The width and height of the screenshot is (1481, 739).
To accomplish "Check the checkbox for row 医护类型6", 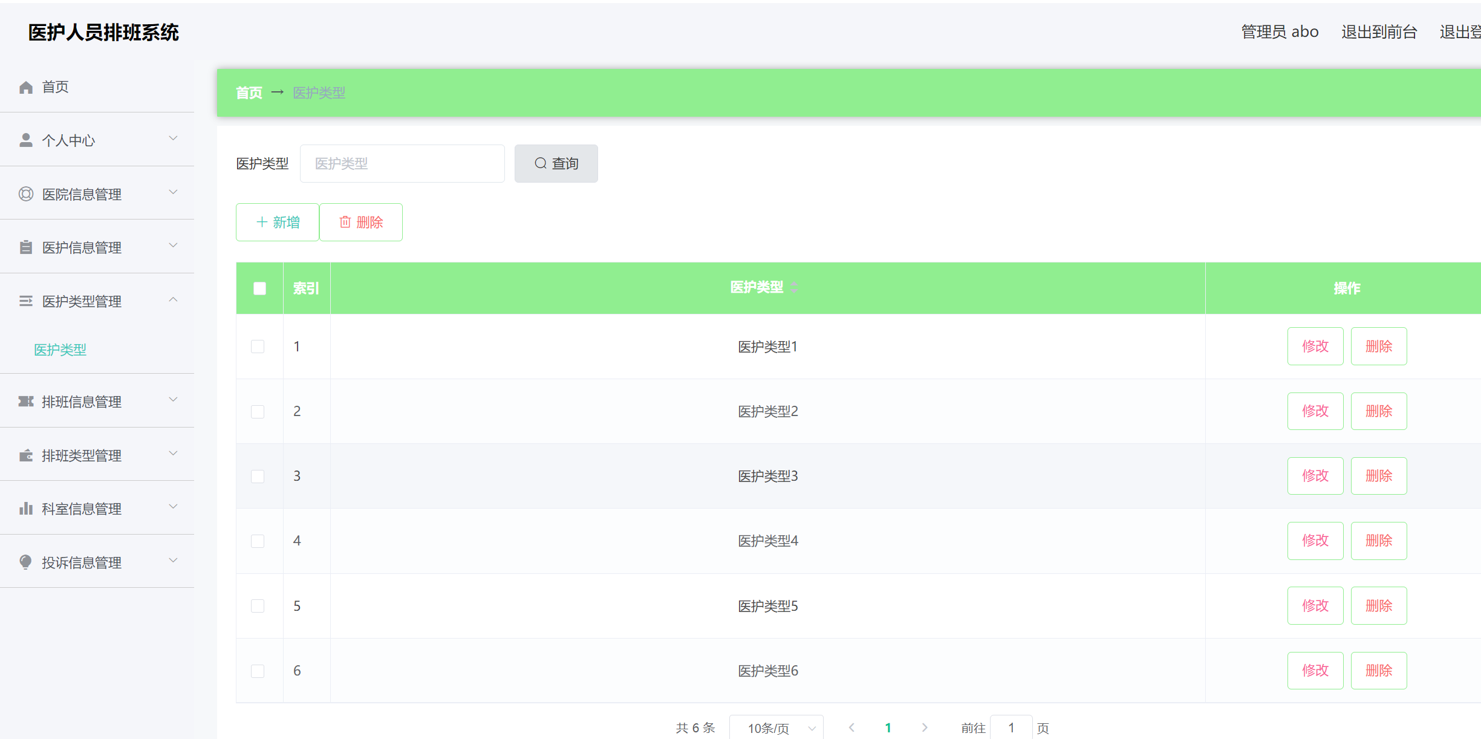I will tap(258, 671).
